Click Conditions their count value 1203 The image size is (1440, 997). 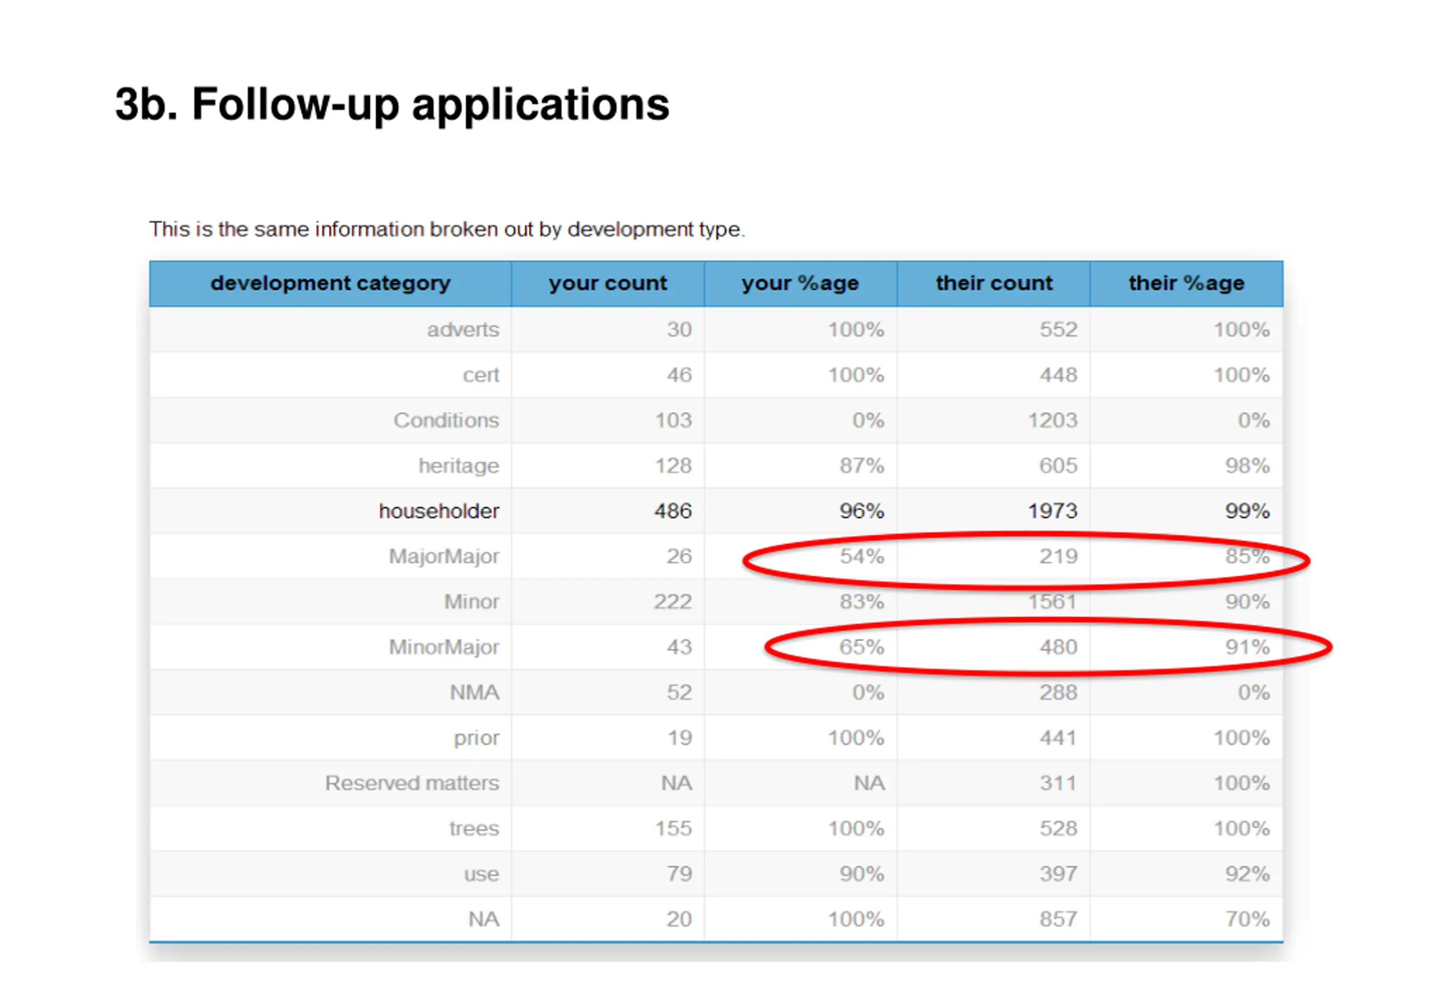tap(1053, 420)
